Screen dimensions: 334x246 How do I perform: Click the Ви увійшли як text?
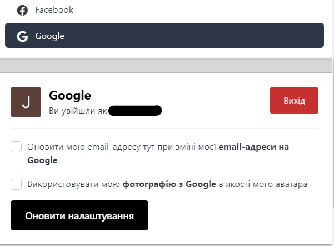coord(78,110)
